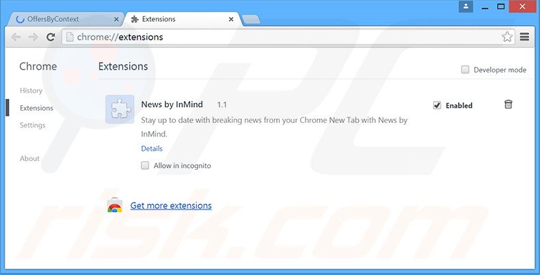
Task: Open a new tab
Action: [x=251, y=20]
